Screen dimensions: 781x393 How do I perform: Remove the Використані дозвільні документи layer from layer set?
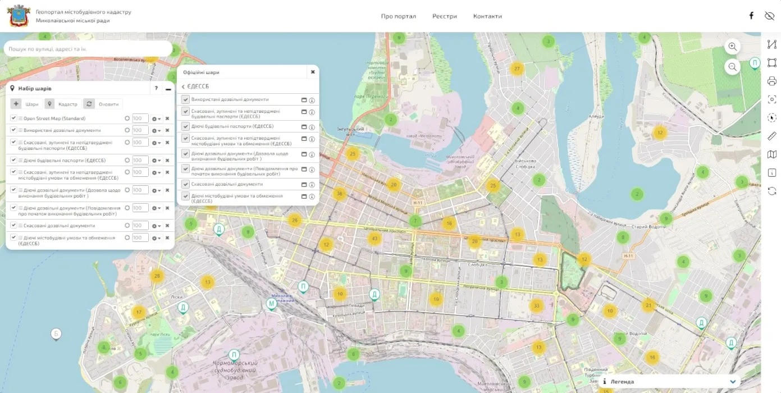click(x=167, y=130)
